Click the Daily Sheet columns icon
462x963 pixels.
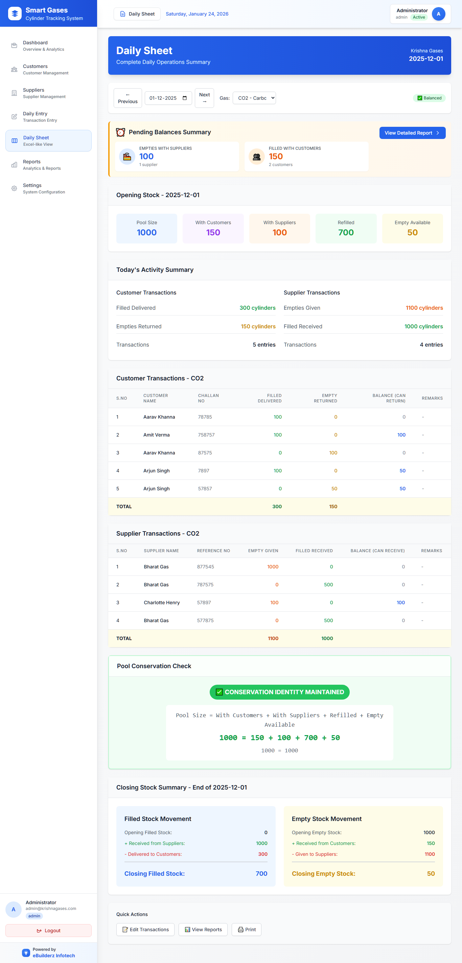15,141
